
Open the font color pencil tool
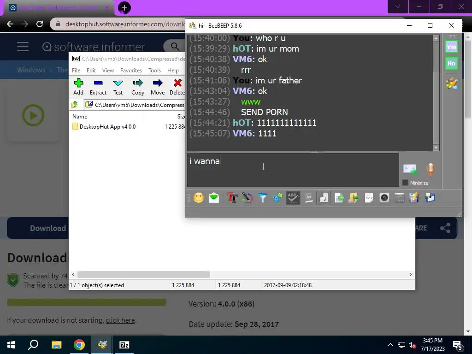(247, 198)
